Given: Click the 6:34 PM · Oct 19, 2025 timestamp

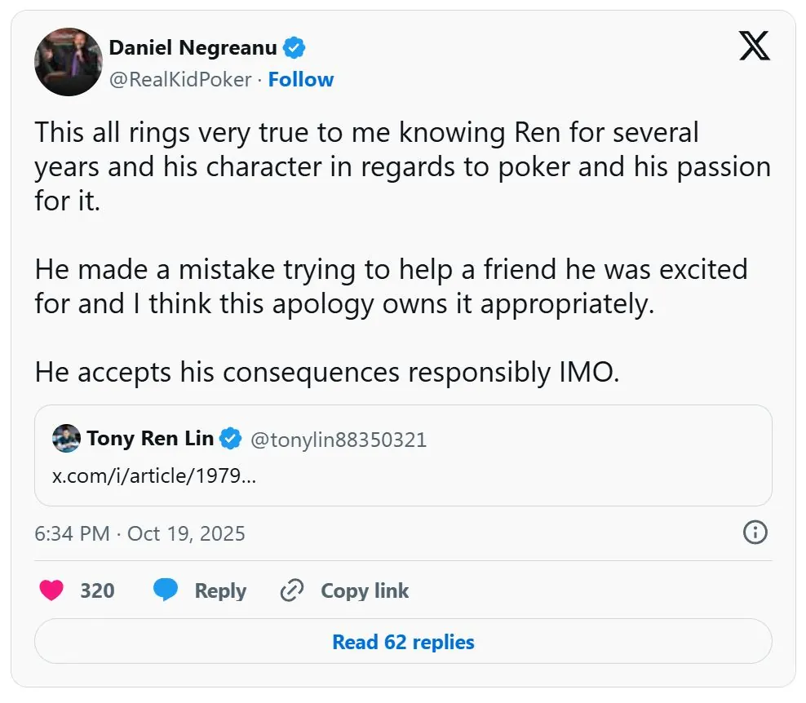Looking at the screenshot, I should click(x=139, y=533).
